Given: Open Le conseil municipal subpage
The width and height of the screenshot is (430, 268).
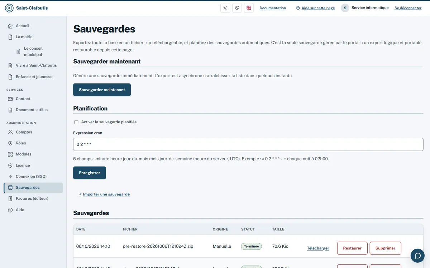Looking at the screenshot, I should click(x=33, y=51).
